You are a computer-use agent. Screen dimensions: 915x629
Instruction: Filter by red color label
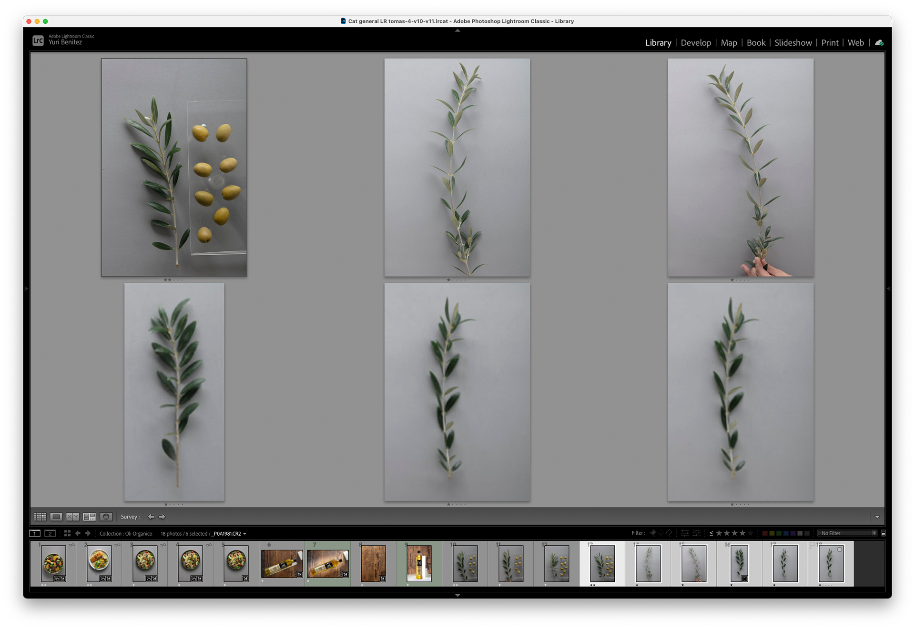coord(765,533)
